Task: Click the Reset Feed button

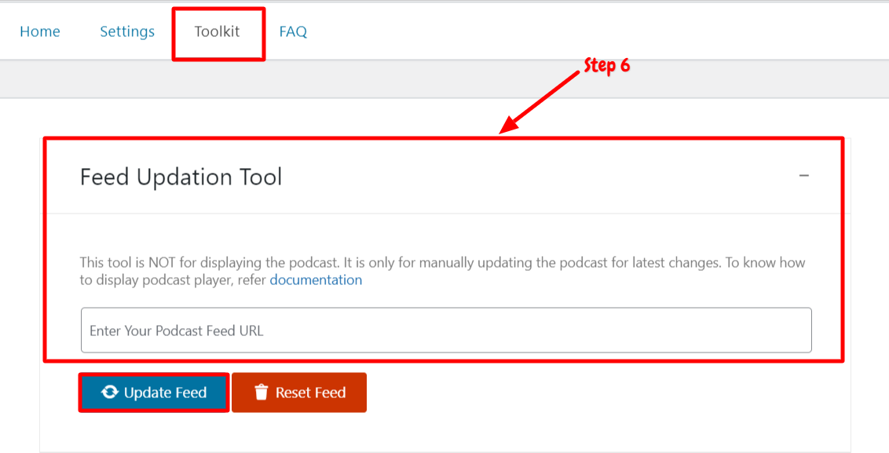Action: click(299, 393)
